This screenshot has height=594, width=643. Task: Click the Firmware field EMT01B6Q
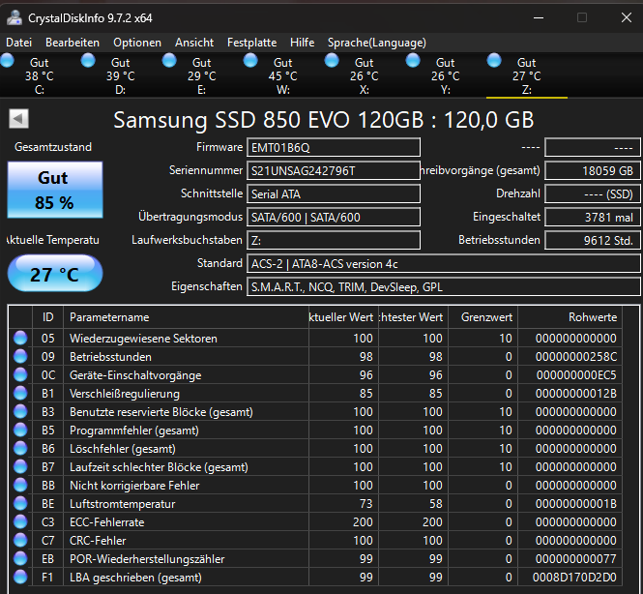pyautogui.click(x=334, y=147)
